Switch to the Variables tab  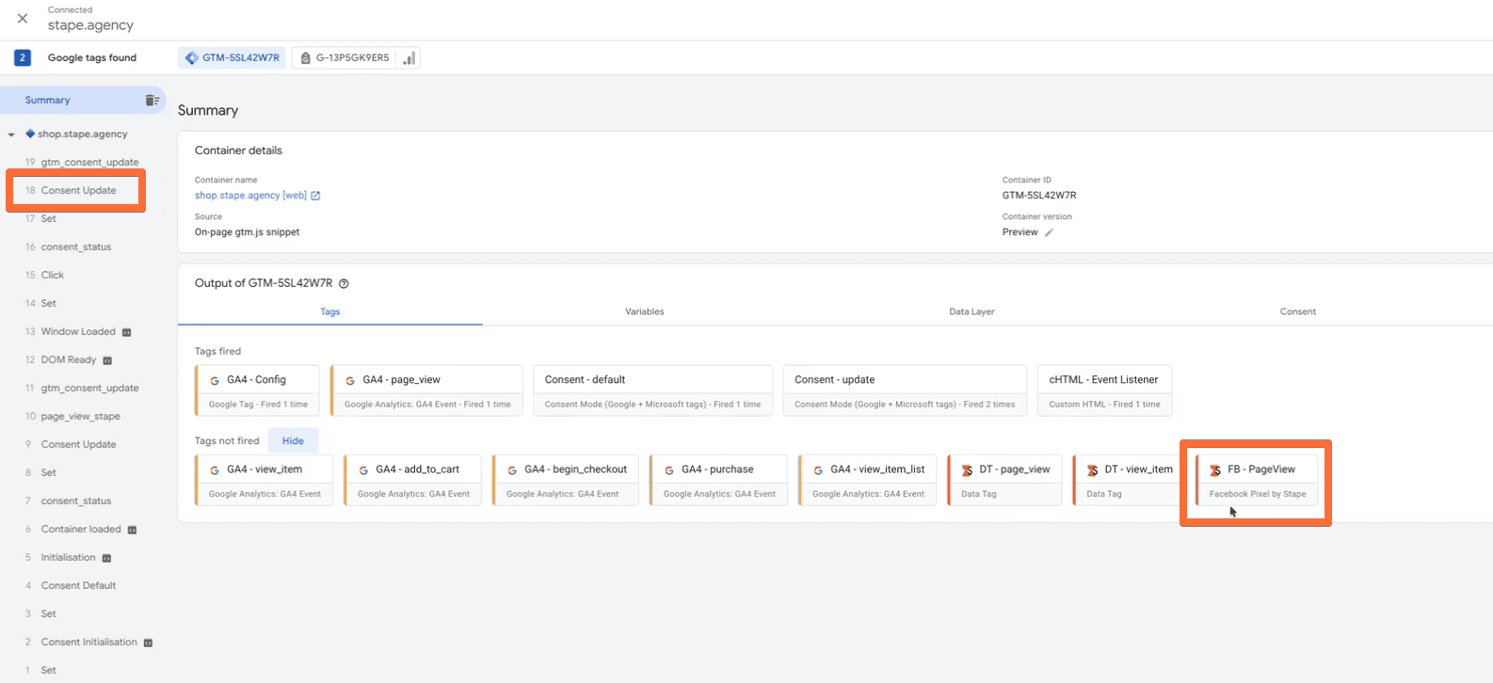(644, 311)
